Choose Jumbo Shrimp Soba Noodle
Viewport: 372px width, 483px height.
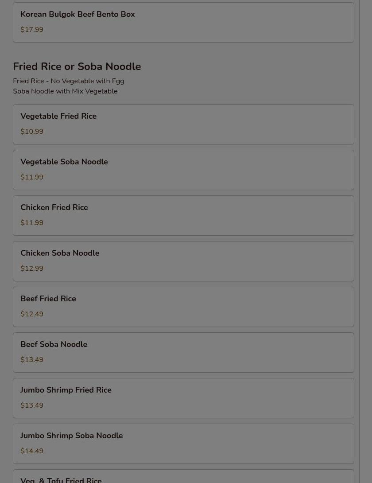pos(183,443)
